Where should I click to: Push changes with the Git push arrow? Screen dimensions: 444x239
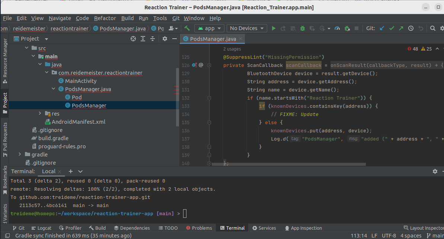tap(401, 28)
